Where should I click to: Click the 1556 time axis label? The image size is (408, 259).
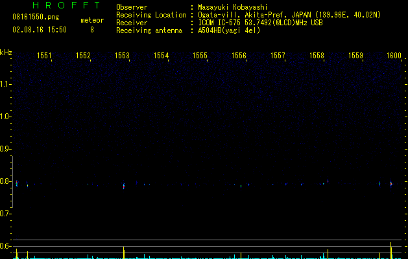click(239, 56)
